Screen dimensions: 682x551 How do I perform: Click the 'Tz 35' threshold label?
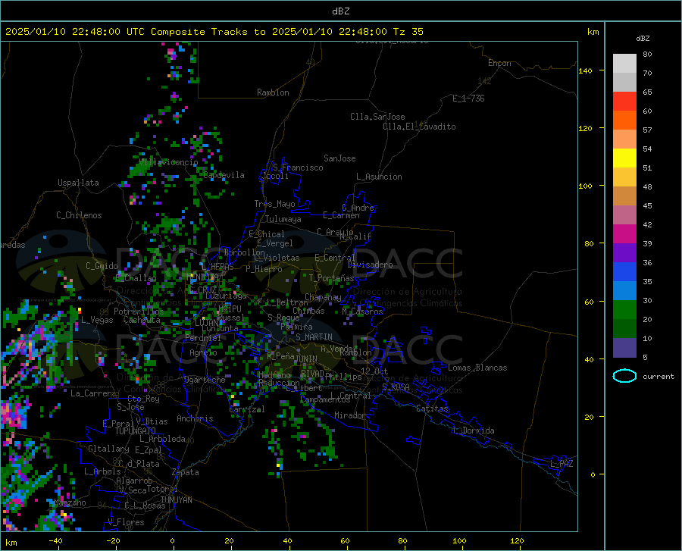408,32
